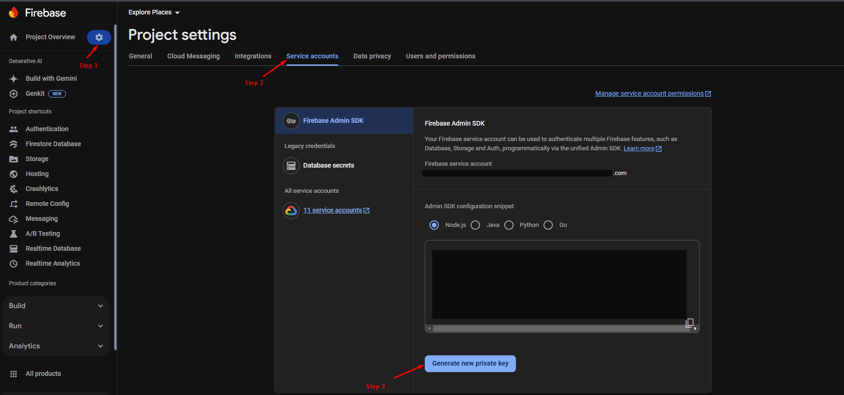This screenshot has height=395, width=844.
Task: Select the Python radio button
Action: (509, 225)
